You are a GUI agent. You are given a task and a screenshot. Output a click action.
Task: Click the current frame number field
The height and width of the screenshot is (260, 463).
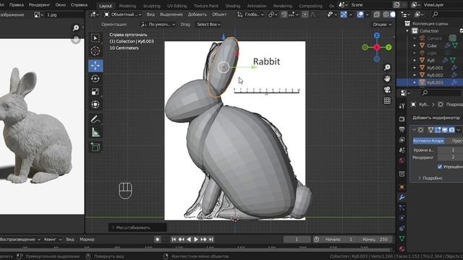click(297, 239)
